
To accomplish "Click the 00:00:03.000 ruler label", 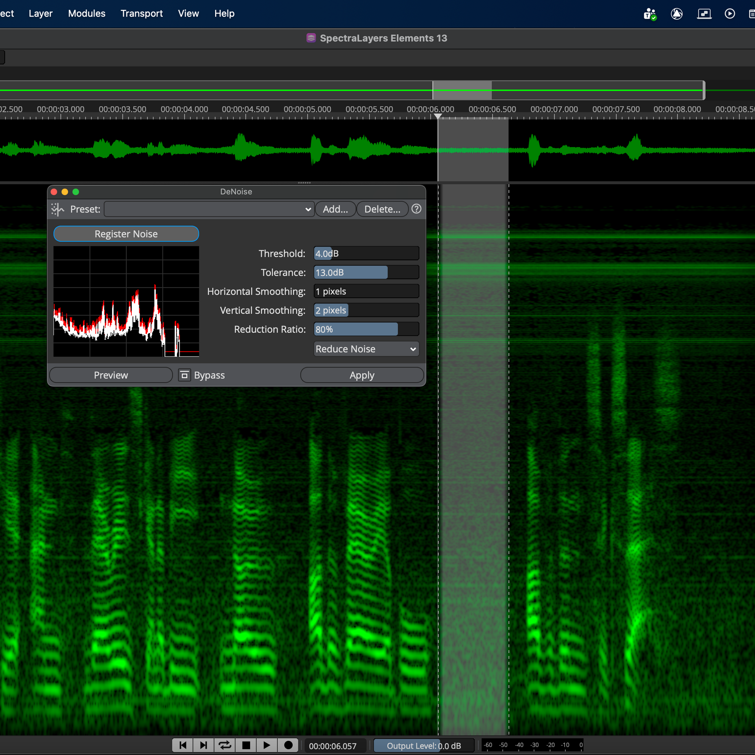I will 61,109.
